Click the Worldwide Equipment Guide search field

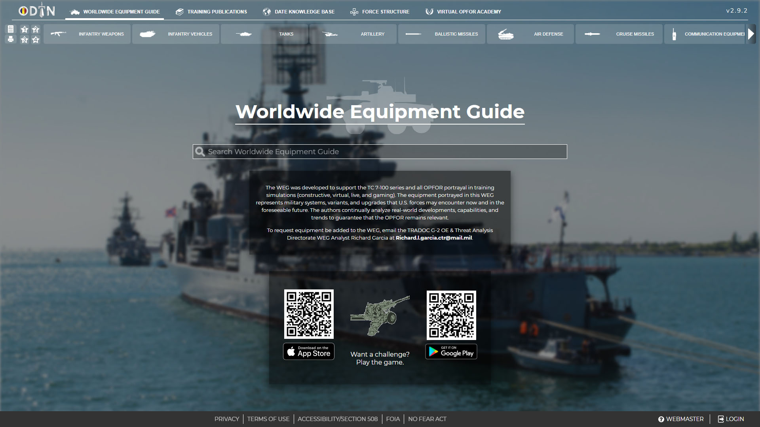(380, 152)
